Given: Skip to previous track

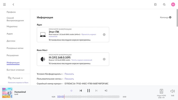Looking at the screenshot, I should 81,90.
